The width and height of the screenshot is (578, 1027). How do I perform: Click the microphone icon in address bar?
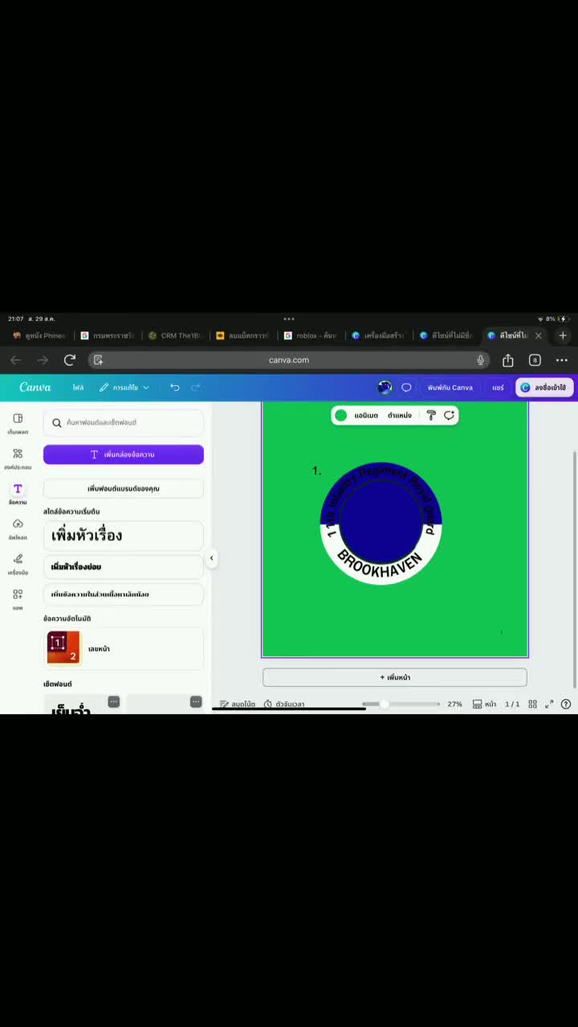(481, 360)
